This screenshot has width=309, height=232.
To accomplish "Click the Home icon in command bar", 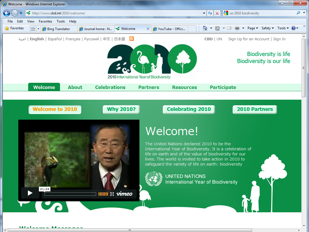I will click(205, 28).
